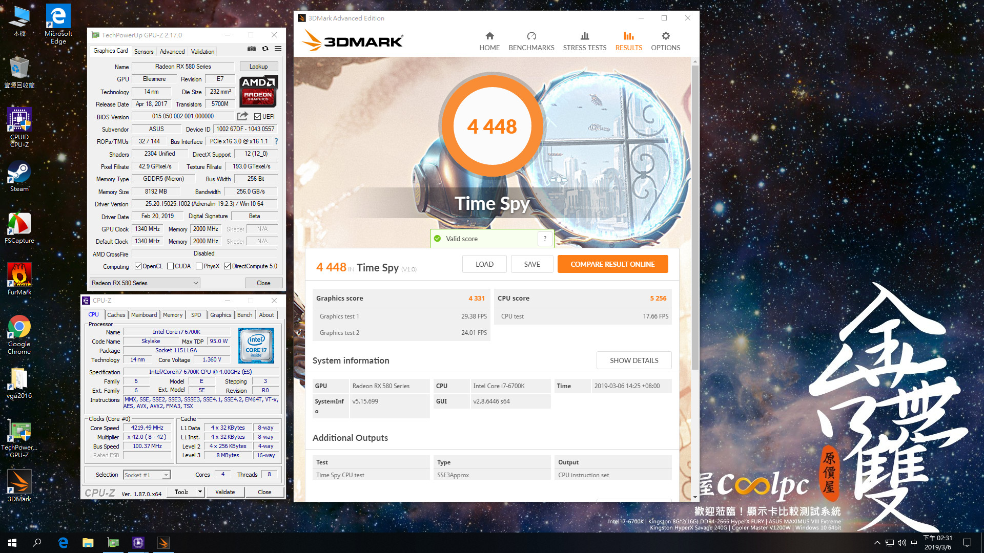Open the Radeon RX 580 Series GPU dropdown

pos(145,283)
